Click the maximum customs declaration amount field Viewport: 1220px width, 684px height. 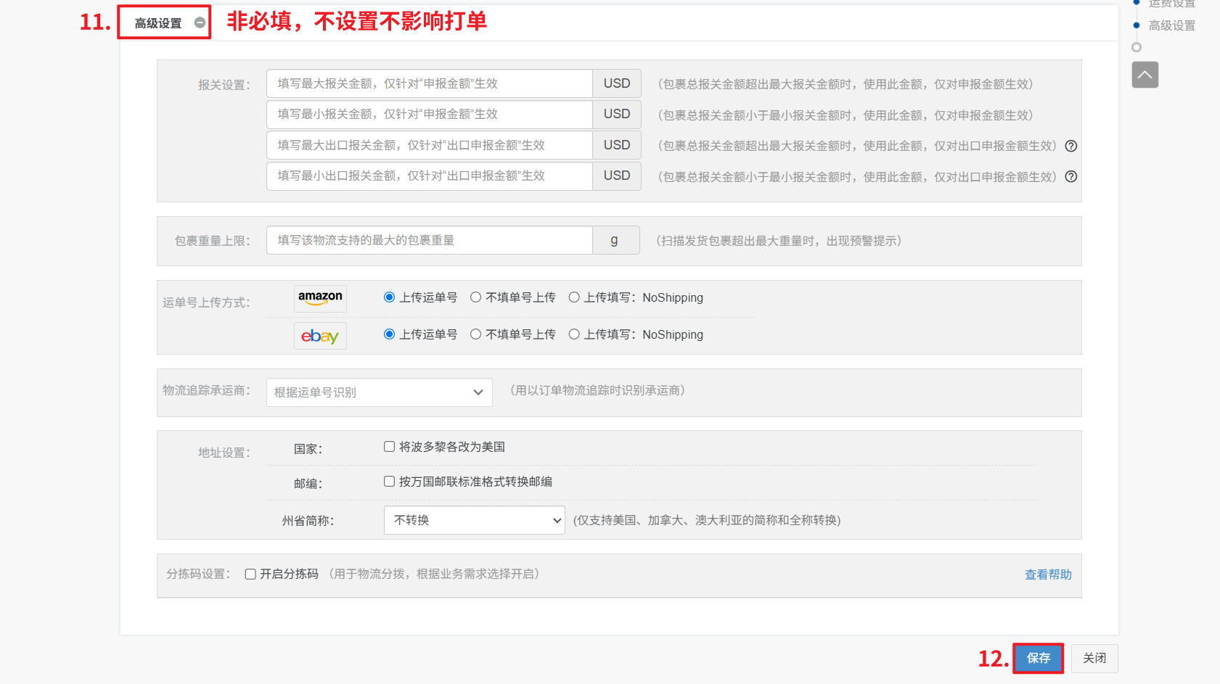tap(429, 83)
